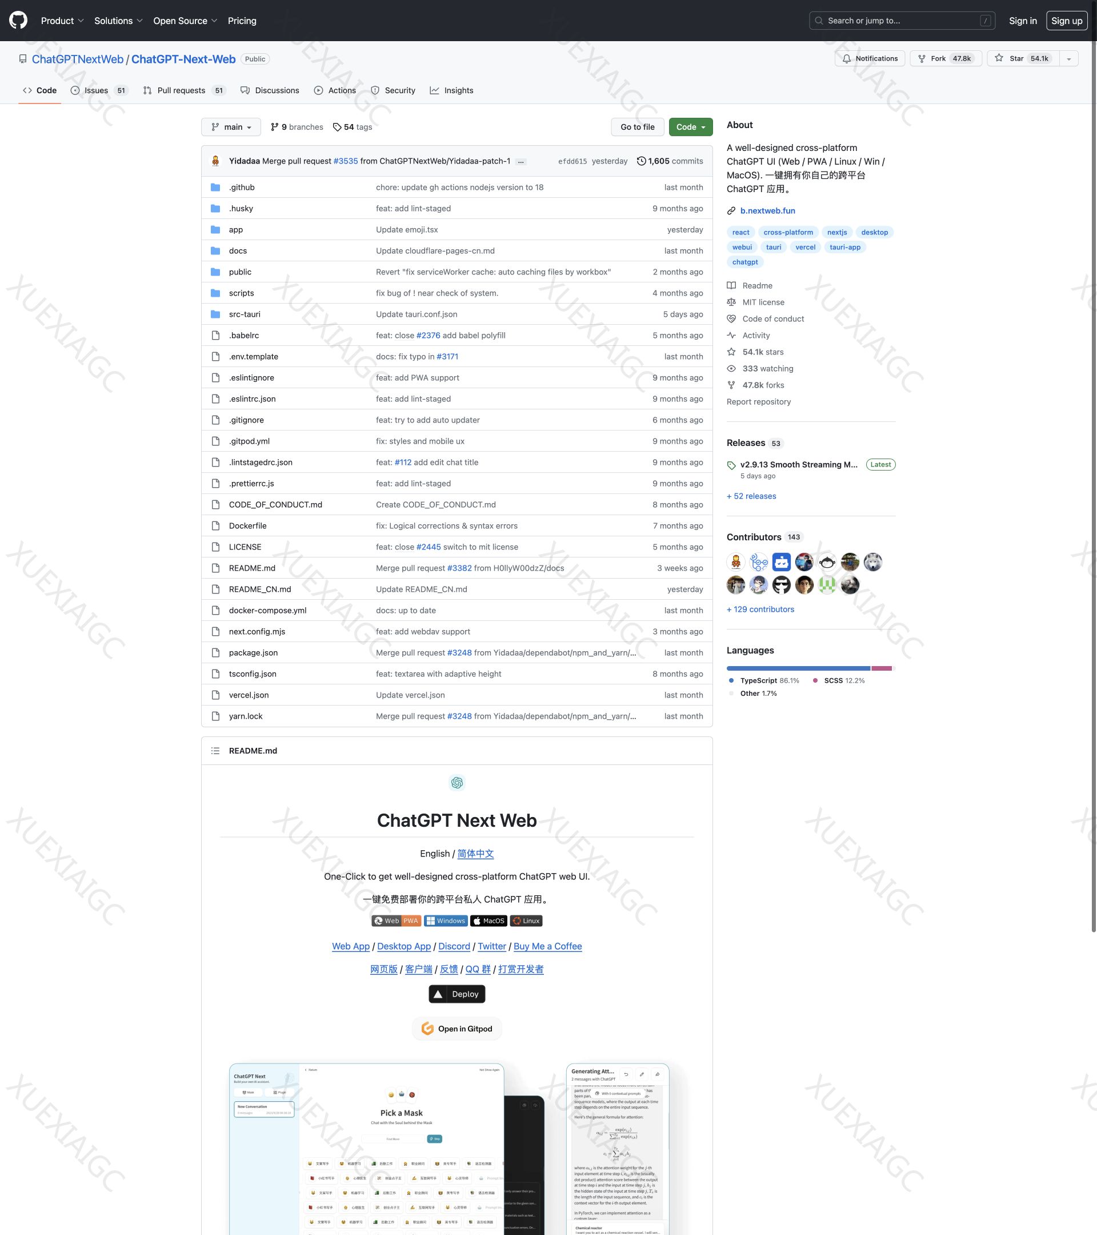Open the main branch selector dropdown
1097x1235 pixels.
231,127
